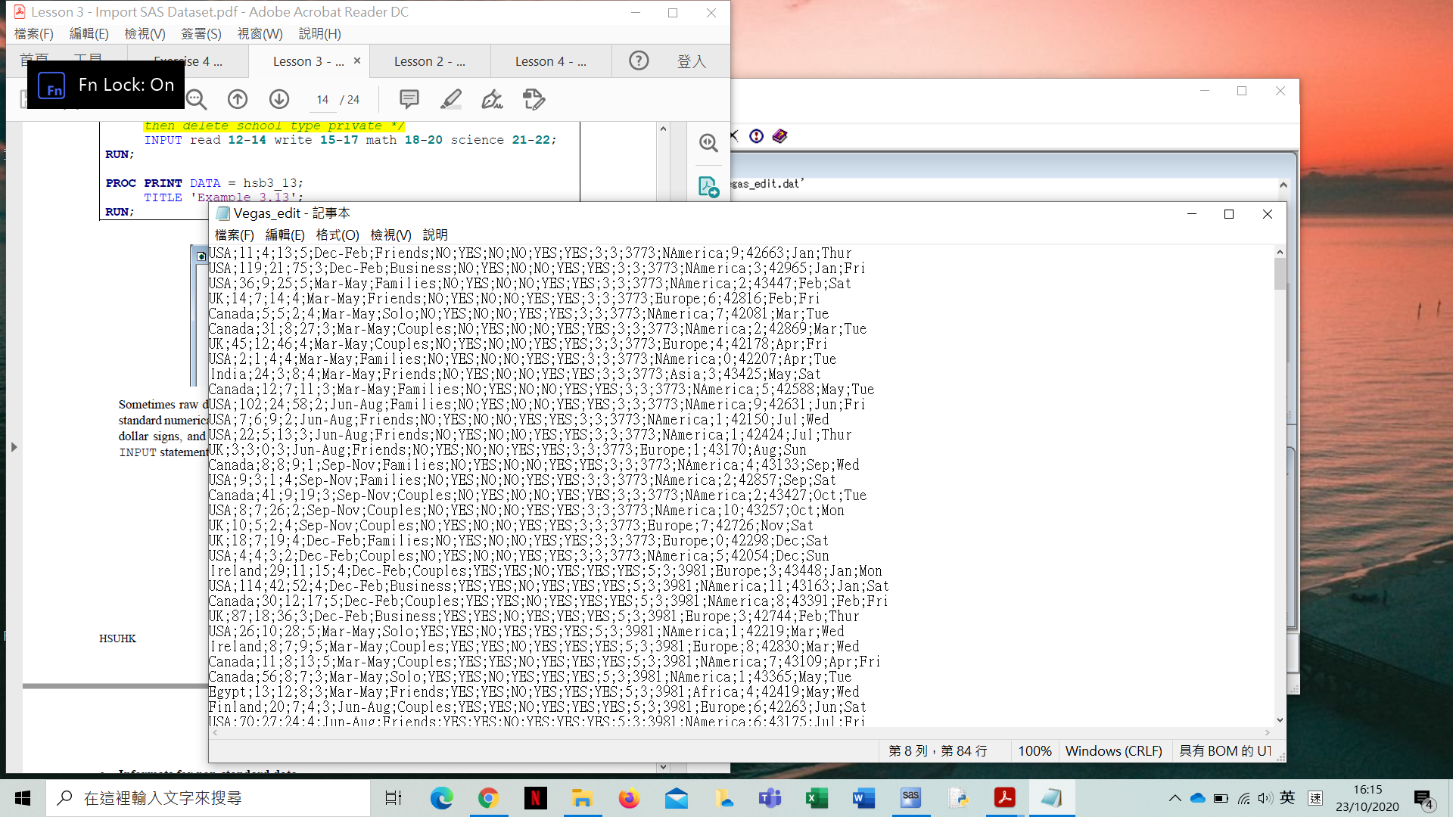Open Notepad's 格式(O) menu
This screenshot has height=817, width=1453.
click(337, 235)
